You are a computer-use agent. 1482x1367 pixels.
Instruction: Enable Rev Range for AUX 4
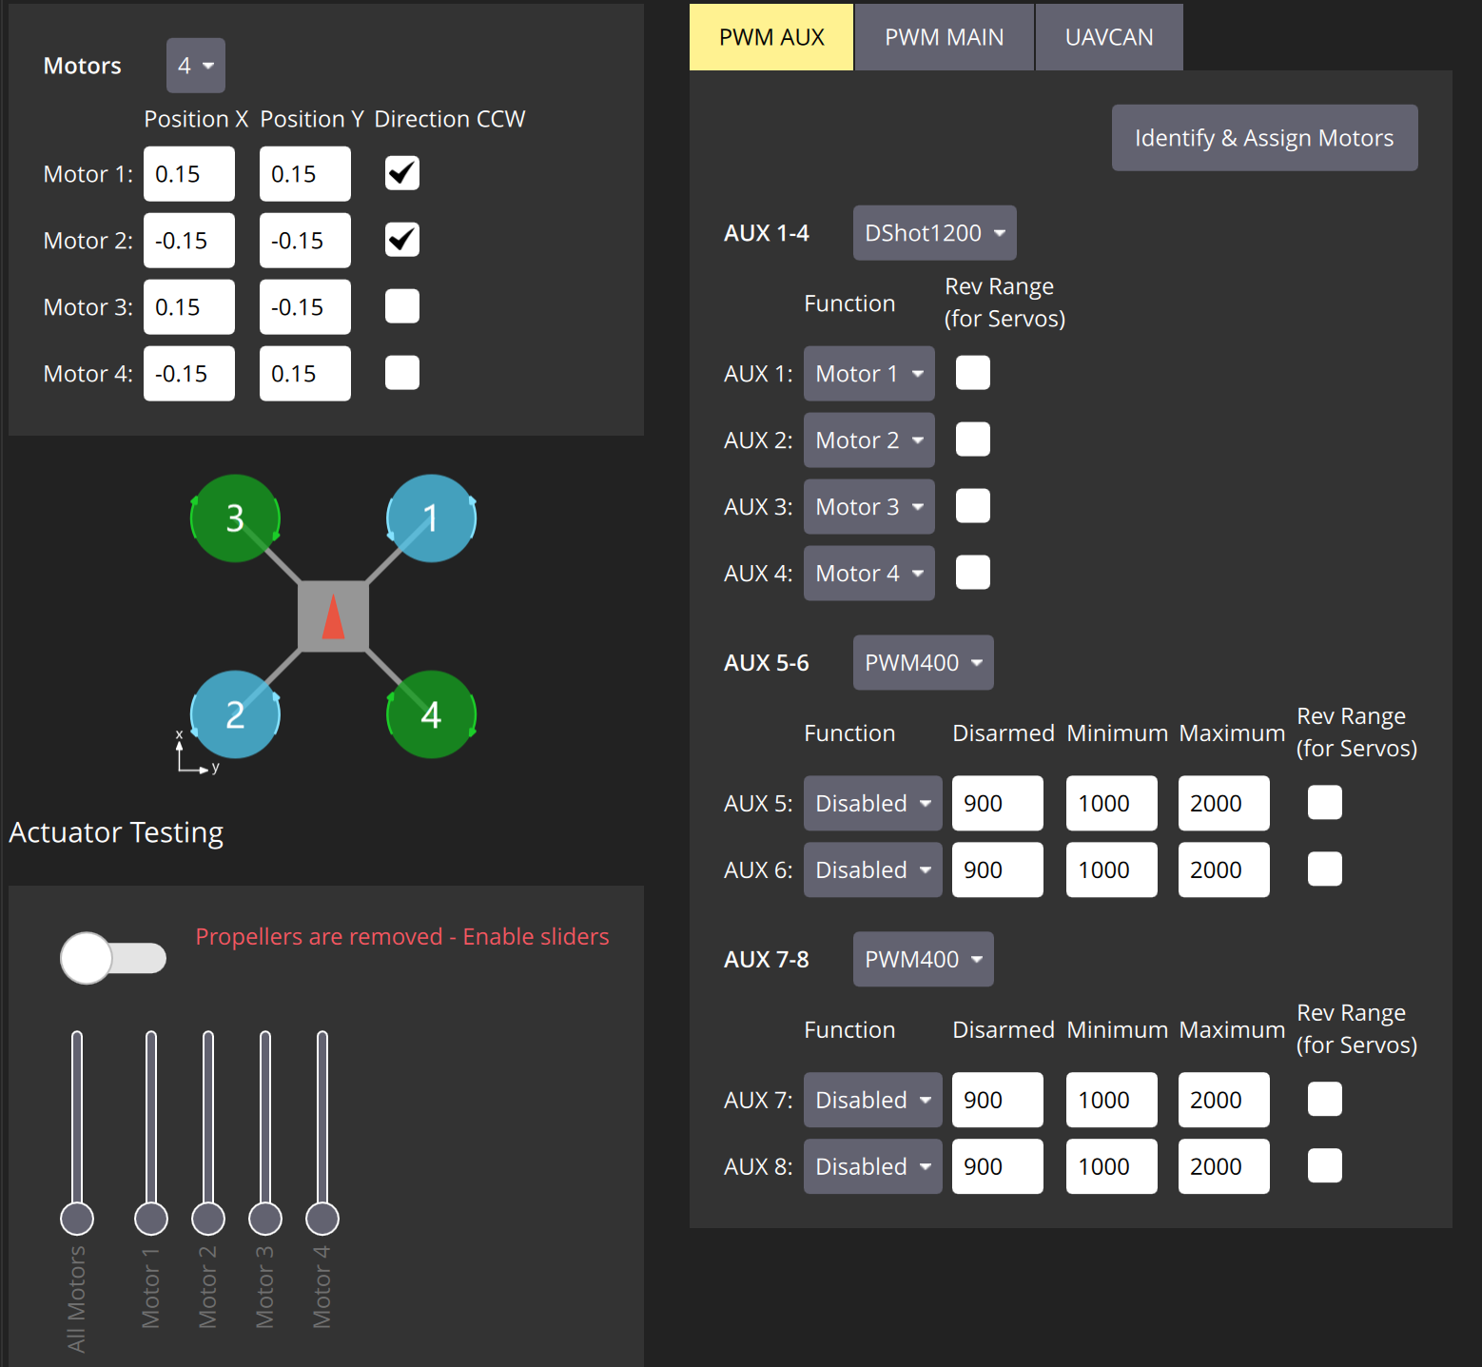973,573
